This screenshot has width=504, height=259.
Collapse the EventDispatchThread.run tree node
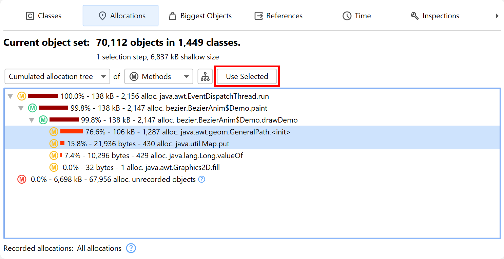tap(11, 96)
